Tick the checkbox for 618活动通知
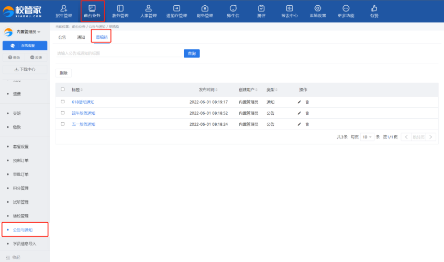The width and height of the screenshot is (444, 262). 63,102
